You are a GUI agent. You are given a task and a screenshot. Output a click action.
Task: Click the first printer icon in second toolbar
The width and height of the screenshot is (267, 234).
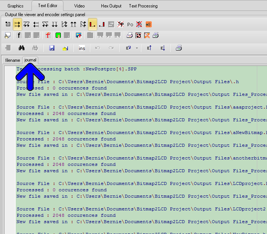(x=130, y=35)
